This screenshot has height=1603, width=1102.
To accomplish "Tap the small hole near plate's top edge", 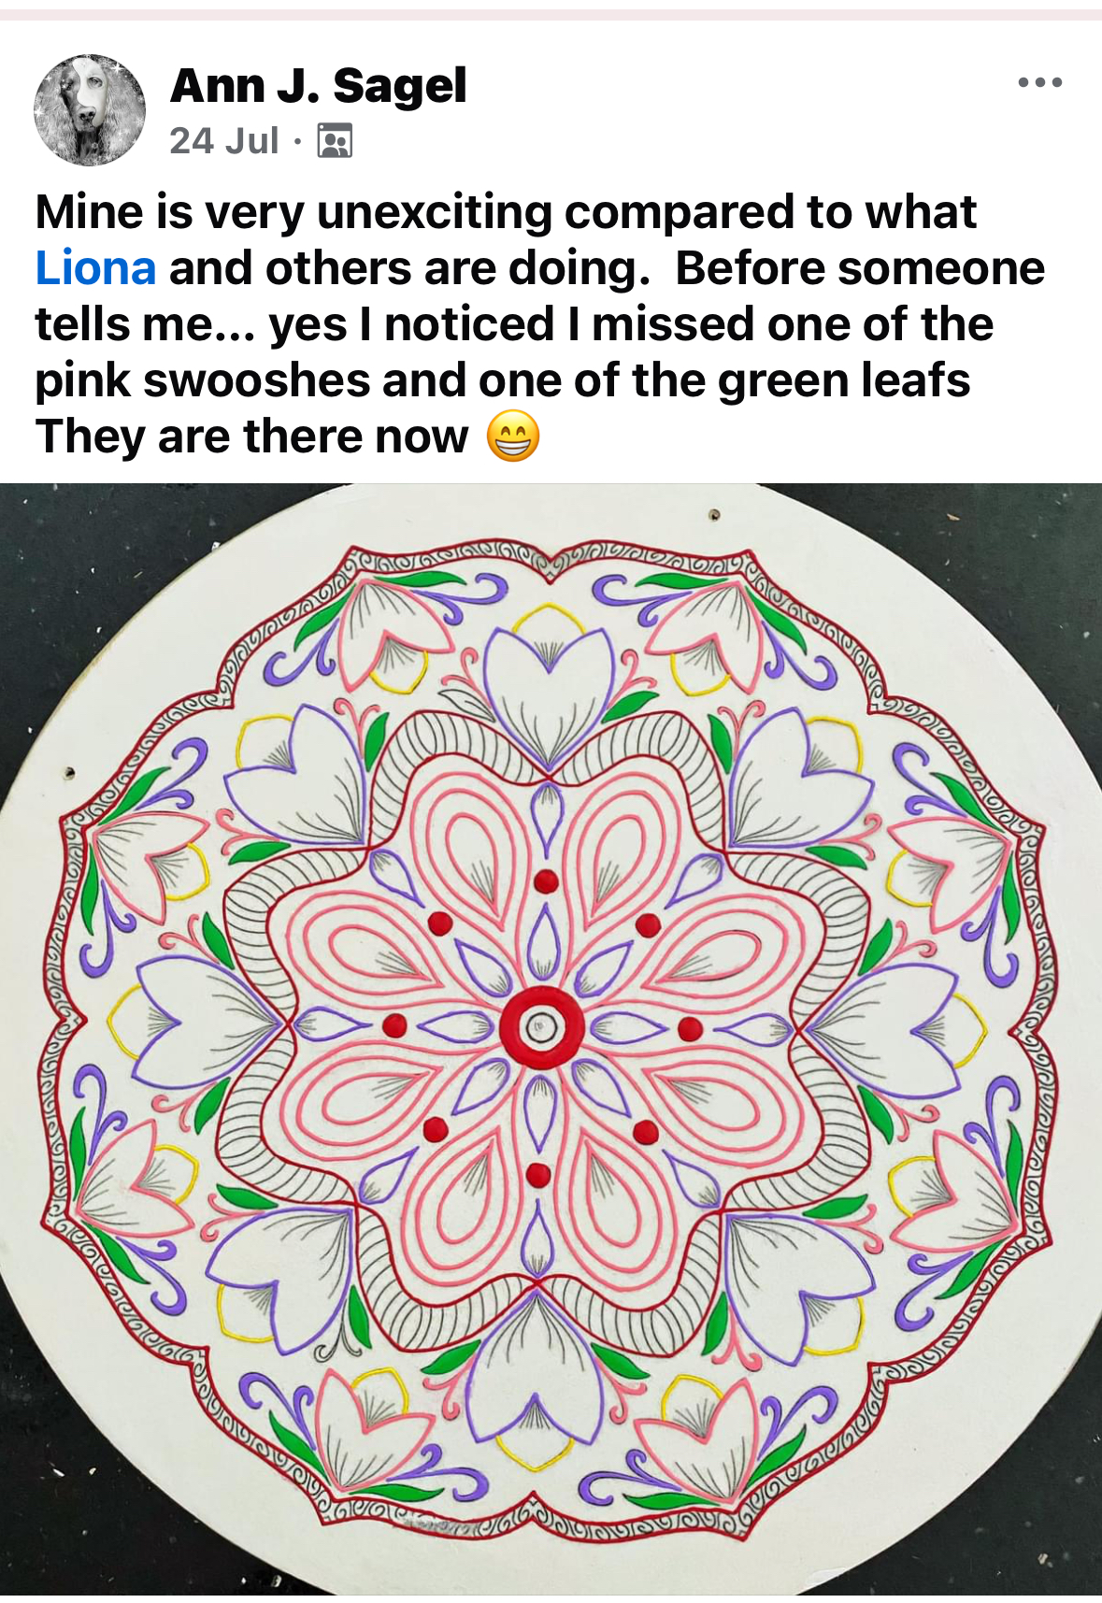I will click(x=715, y=514).
